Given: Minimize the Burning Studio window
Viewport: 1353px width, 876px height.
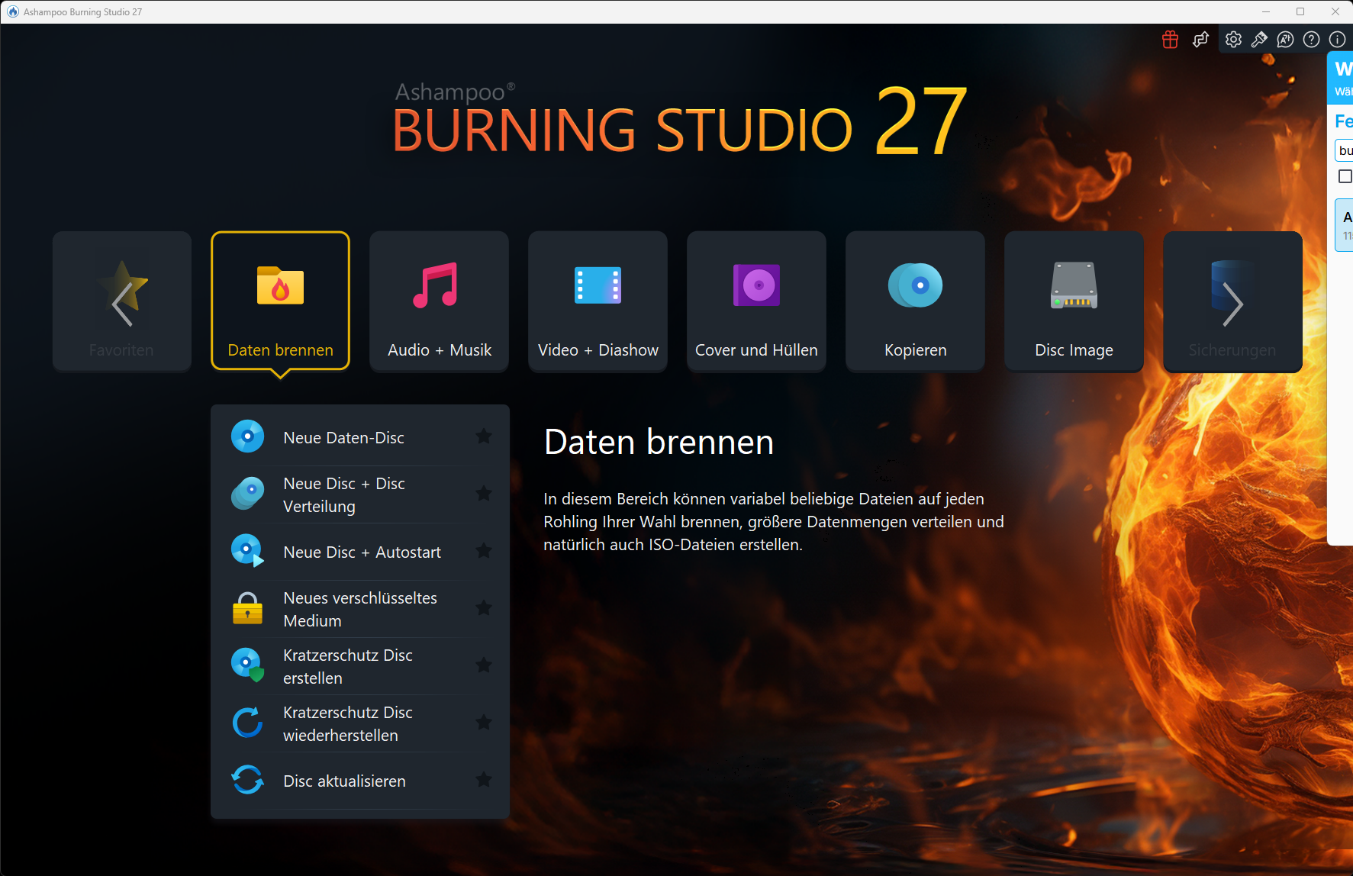Looking at the screenshot, I should tap(1265, 11).
